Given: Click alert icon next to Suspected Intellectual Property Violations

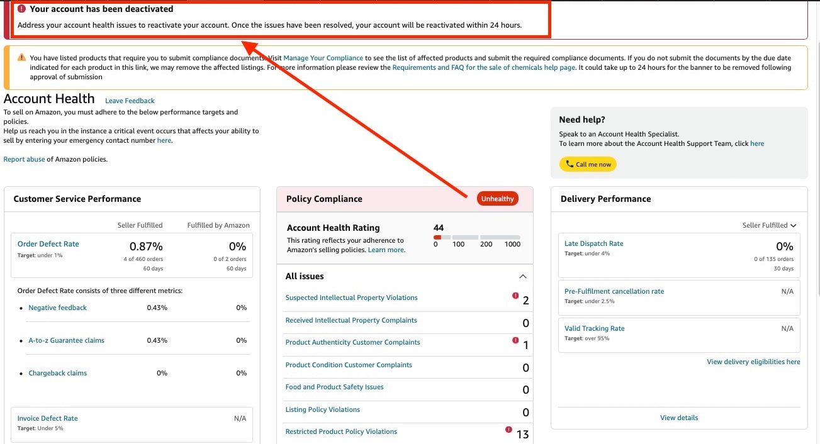Looking at the screenshot, I should coord(515,296).
